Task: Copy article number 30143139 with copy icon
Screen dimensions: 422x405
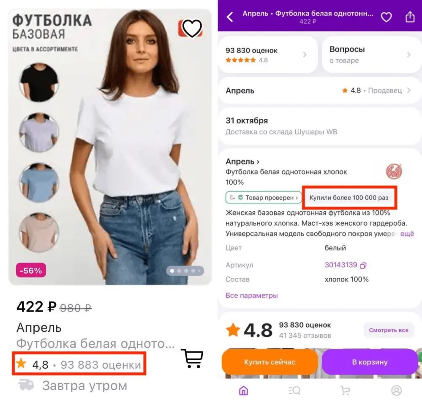Action: [363, 265]
